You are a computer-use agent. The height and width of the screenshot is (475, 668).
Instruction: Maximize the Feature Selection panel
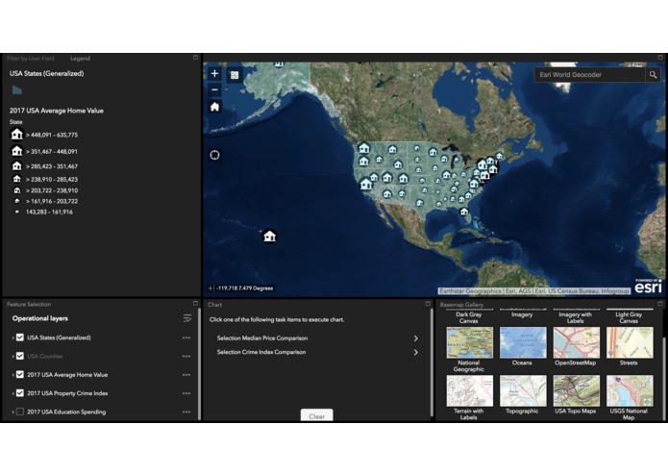195,303
